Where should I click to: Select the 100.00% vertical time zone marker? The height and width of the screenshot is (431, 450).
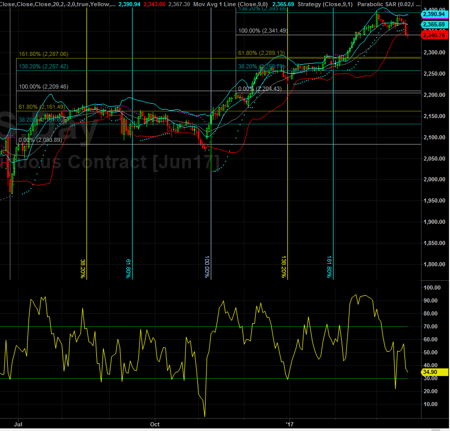pyautogui.click(x=208, y=267)
